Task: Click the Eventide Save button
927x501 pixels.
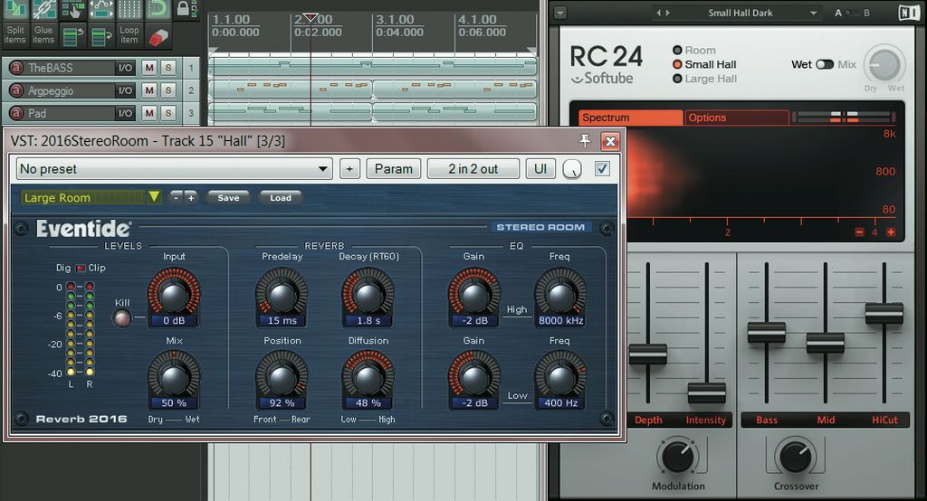Action: (228, 198)
